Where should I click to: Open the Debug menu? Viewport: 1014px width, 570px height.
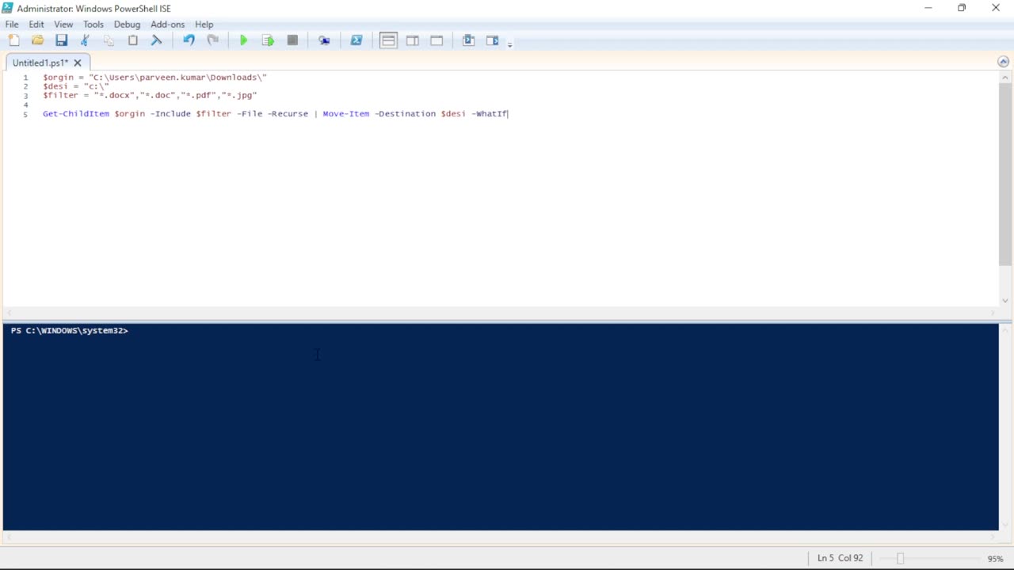pyautogui.click(x=127, y=25)
